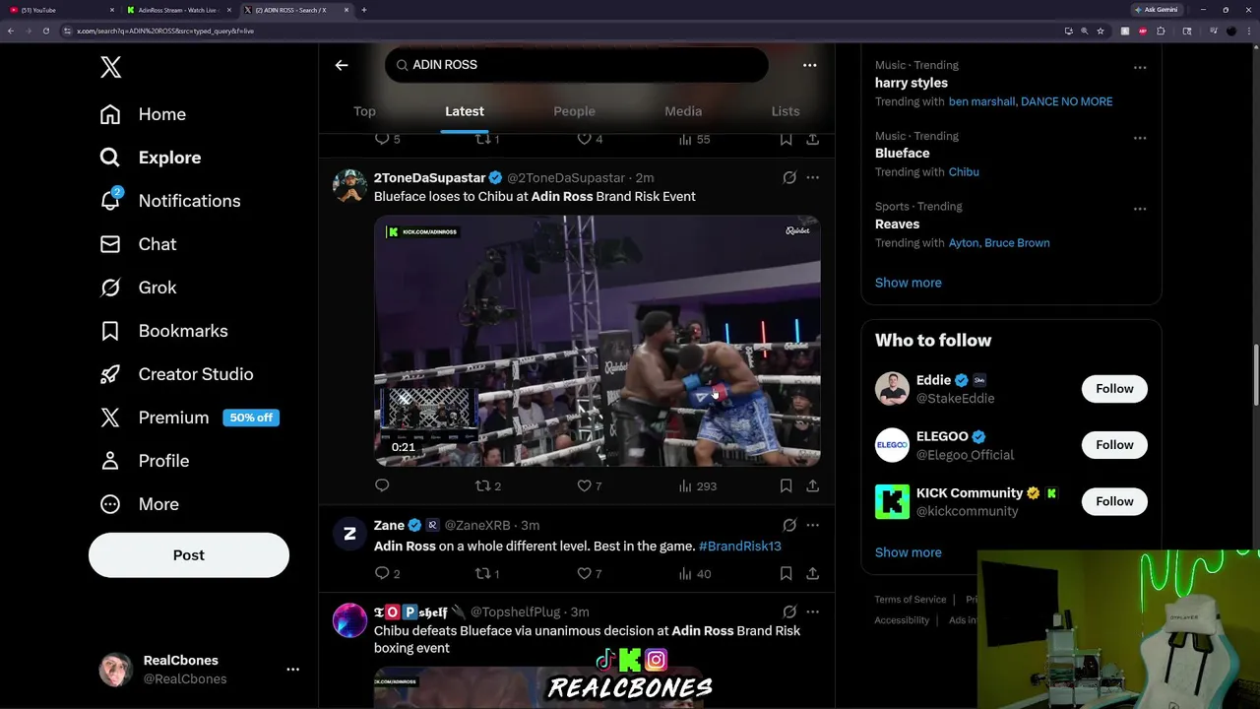Open Home in the sidebar
The height and width of the screenshot is (709, 1260).
pos(143,114)
